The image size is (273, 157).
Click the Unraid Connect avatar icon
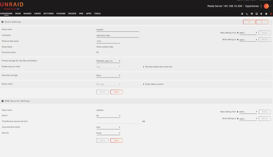266,6
